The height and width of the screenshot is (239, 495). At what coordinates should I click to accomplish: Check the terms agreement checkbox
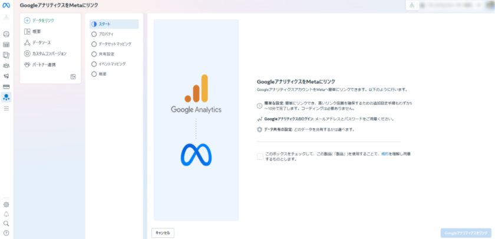click(260, 156)
